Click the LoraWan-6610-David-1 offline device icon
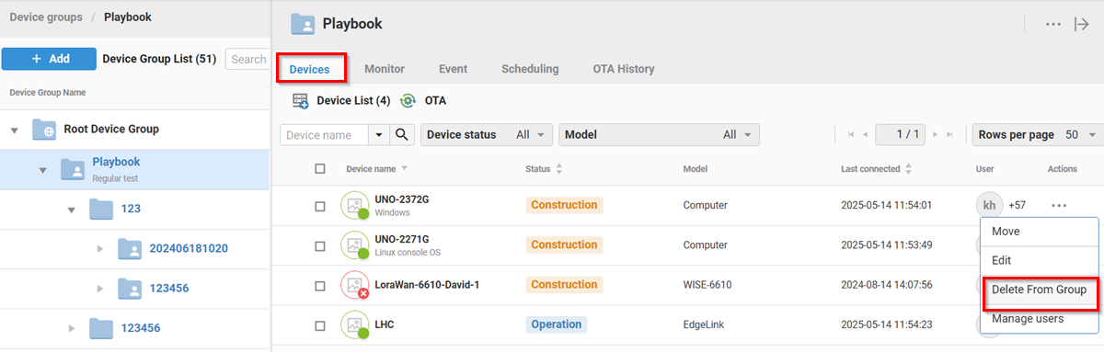This screenshot has width=1104, height=352. 354,285
